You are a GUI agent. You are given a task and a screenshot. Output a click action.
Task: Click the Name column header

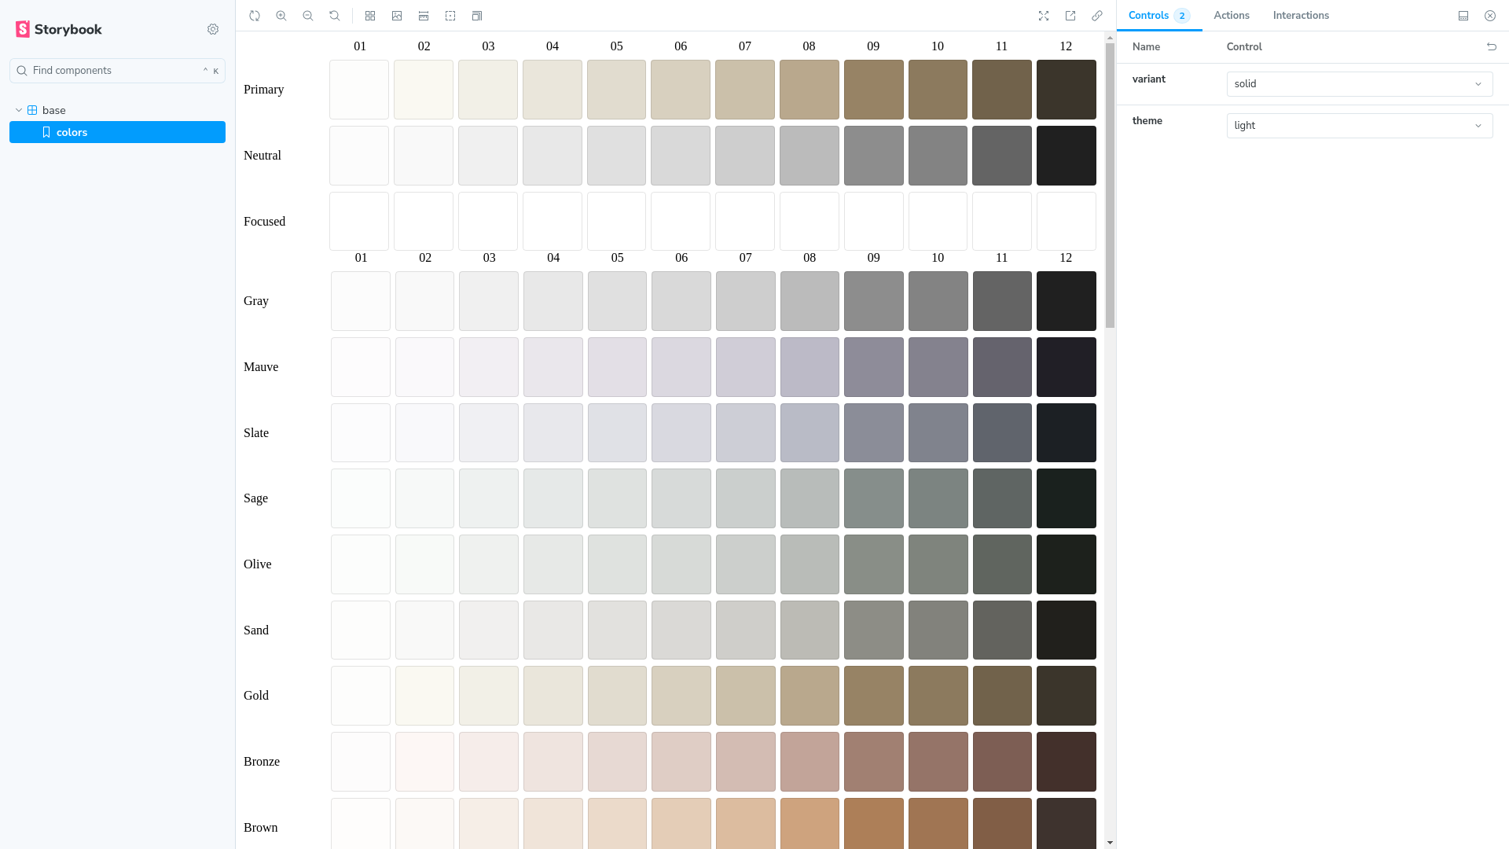[x=1146, y=47]
